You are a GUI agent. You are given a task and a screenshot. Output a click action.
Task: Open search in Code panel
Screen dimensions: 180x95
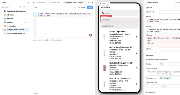pyautogui.click(x=20, y=7)
